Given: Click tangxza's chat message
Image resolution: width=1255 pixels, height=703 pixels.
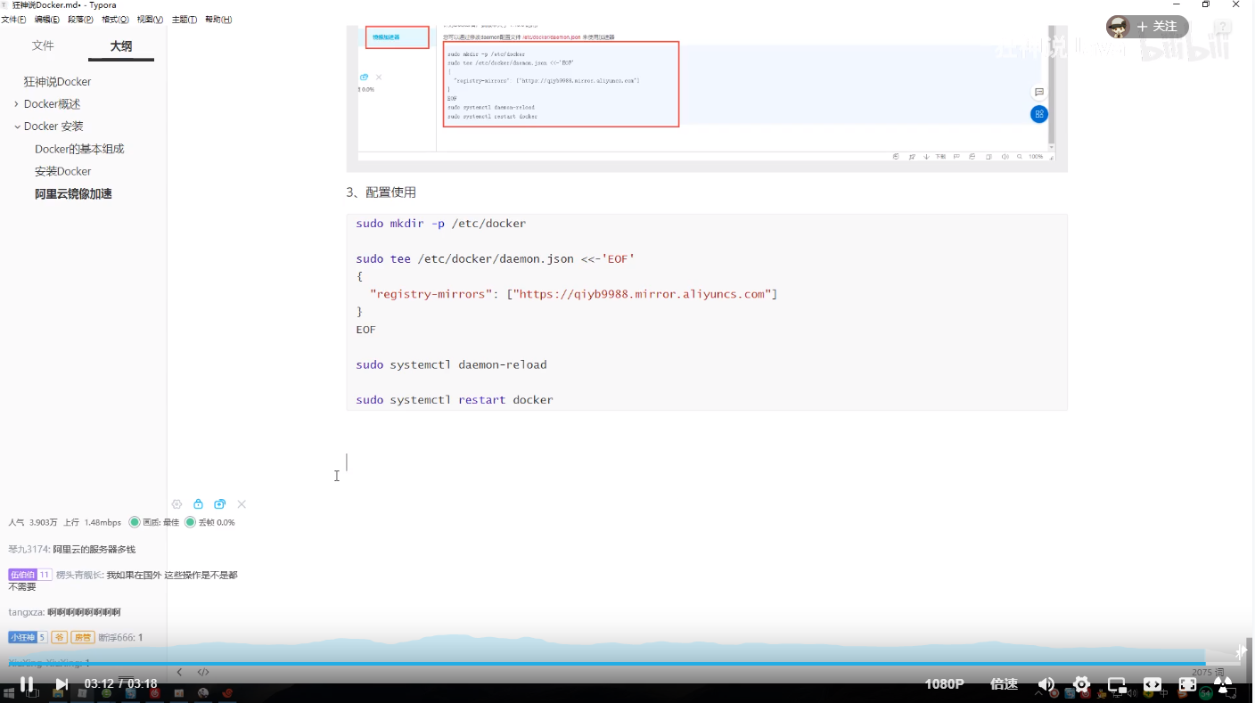Looking at the screenshot, I should tap(64, 612).
